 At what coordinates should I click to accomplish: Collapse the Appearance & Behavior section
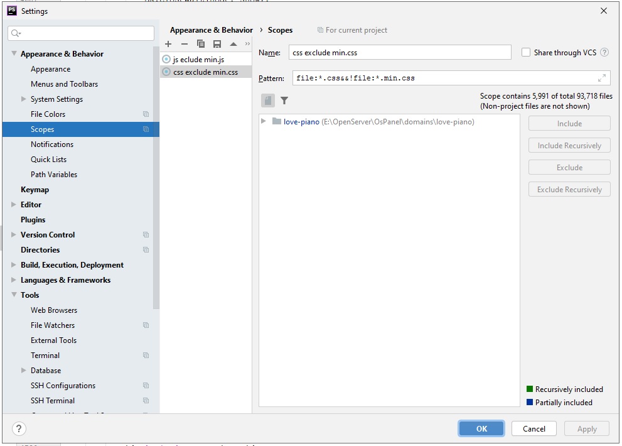(x=14, y=53)
